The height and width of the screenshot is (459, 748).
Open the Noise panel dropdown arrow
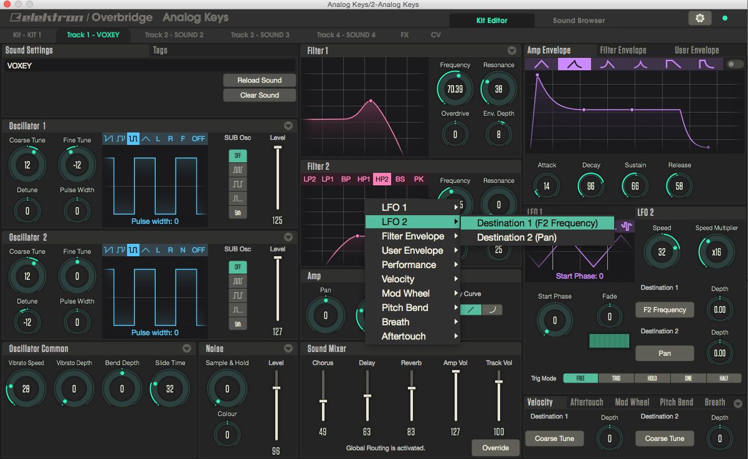(288, 348)
